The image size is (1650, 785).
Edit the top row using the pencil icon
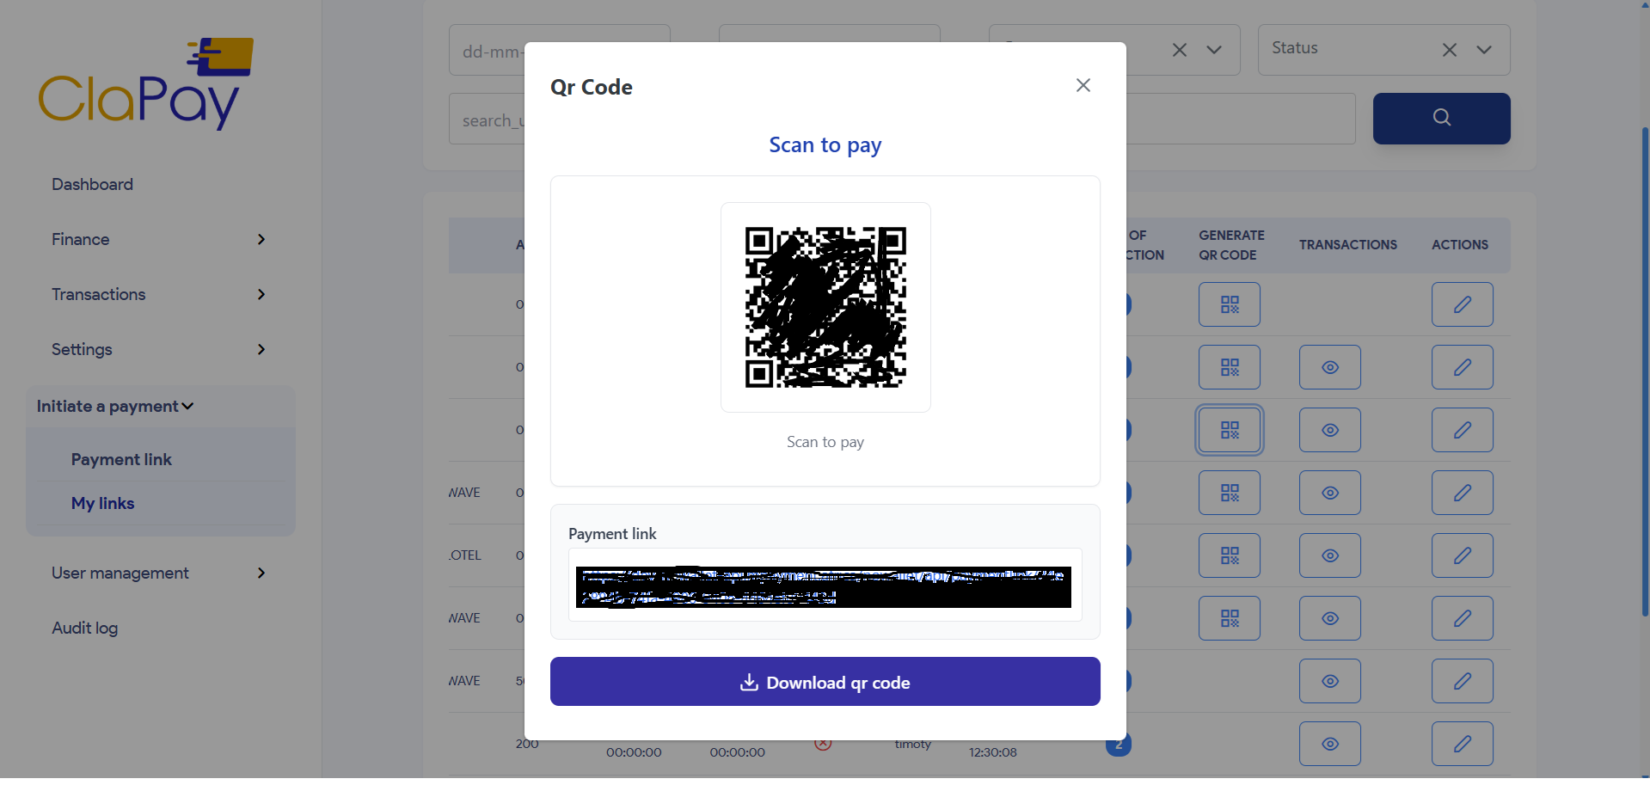1462,304
